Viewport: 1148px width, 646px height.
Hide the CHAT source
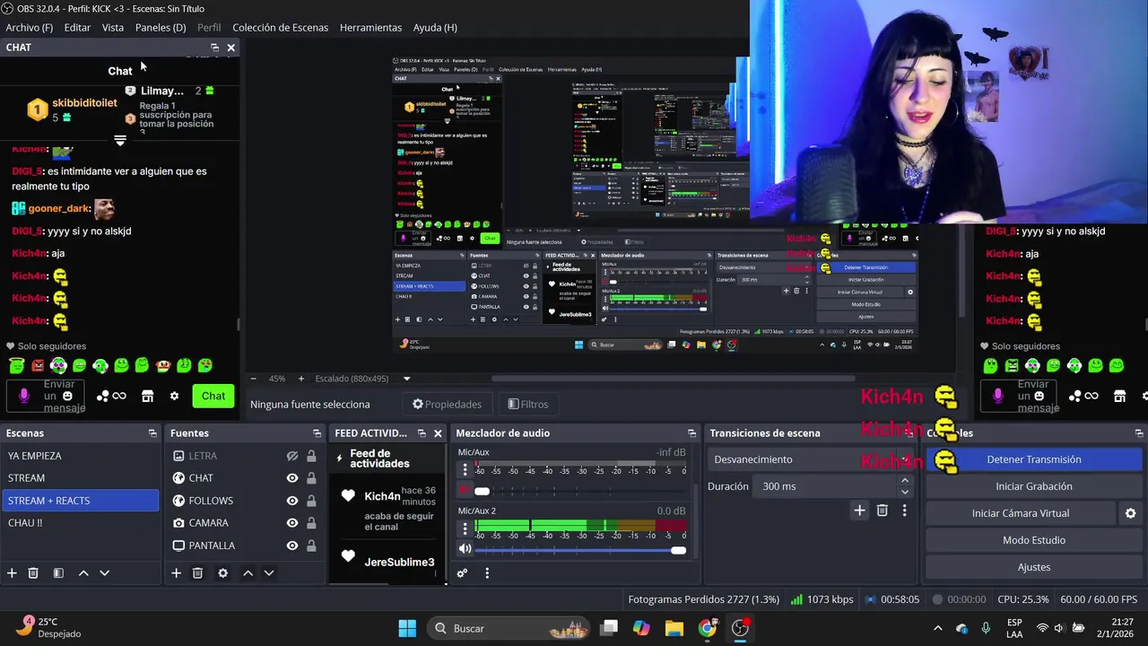click(292, 478)
